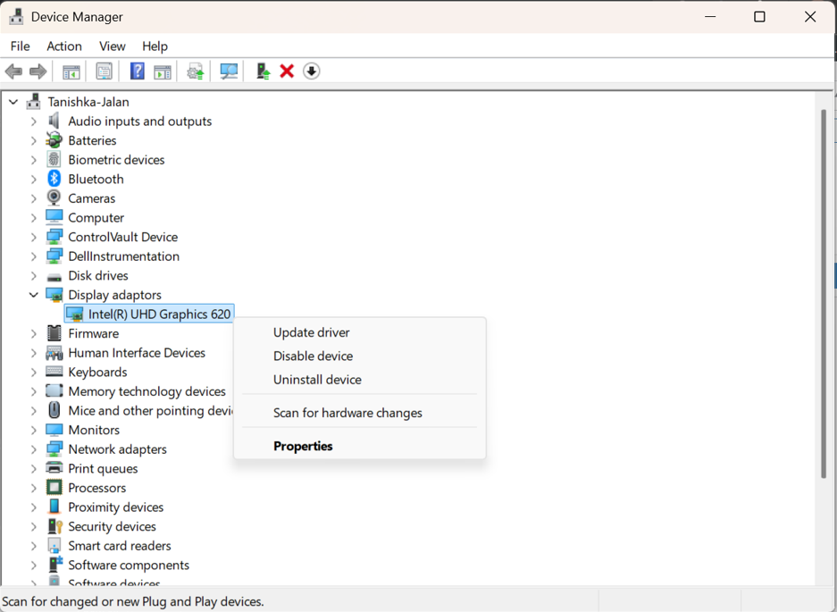Expand the Human Interface Devices category
The image size is (837, 612).
[x=34, y=353]
